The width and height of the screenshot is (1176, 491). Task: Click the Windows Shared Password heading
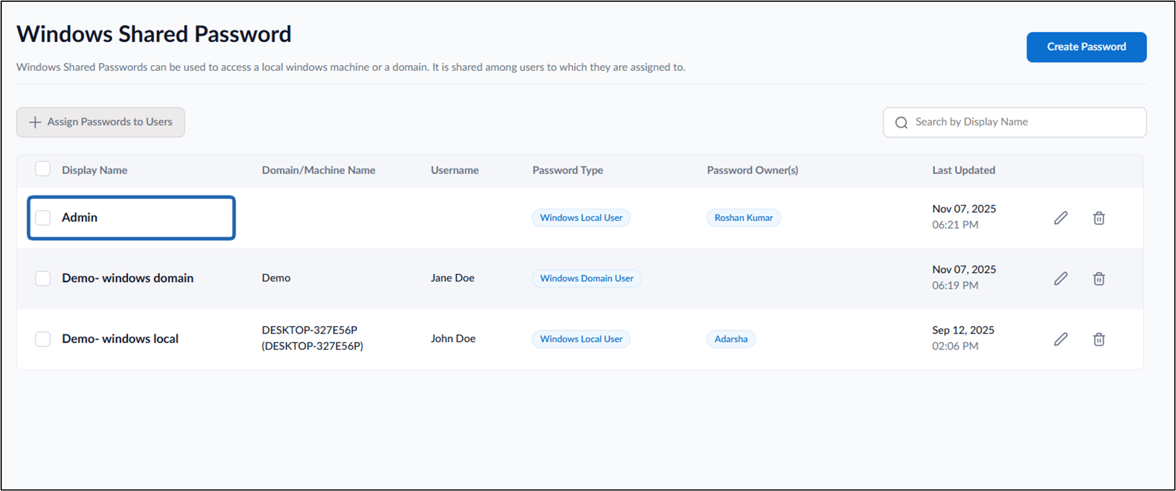pos(154,34)
